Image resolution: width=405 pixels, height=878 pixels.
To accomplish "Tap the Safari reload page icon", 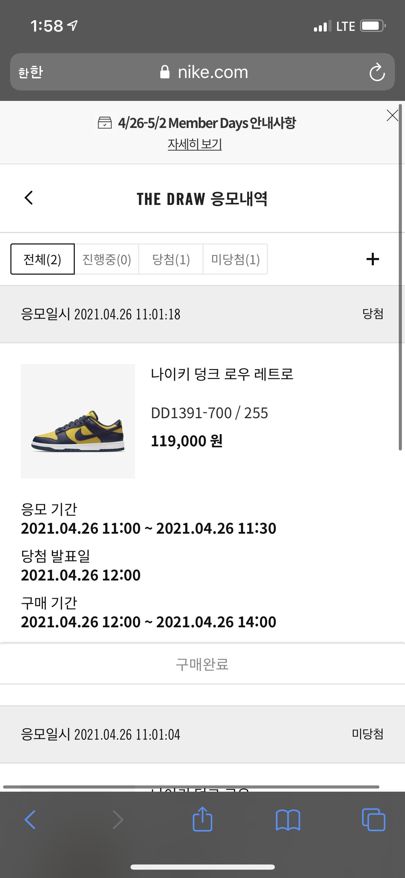I will tap(377, 72).
